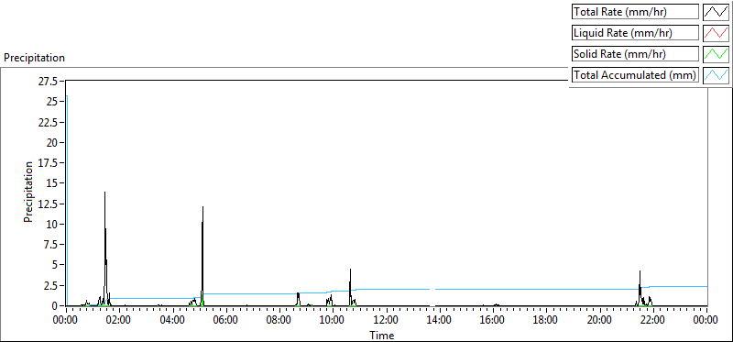Click the rate spike near 10:40
The height and width of the screenshot is (342, 733).
(350, 287)
